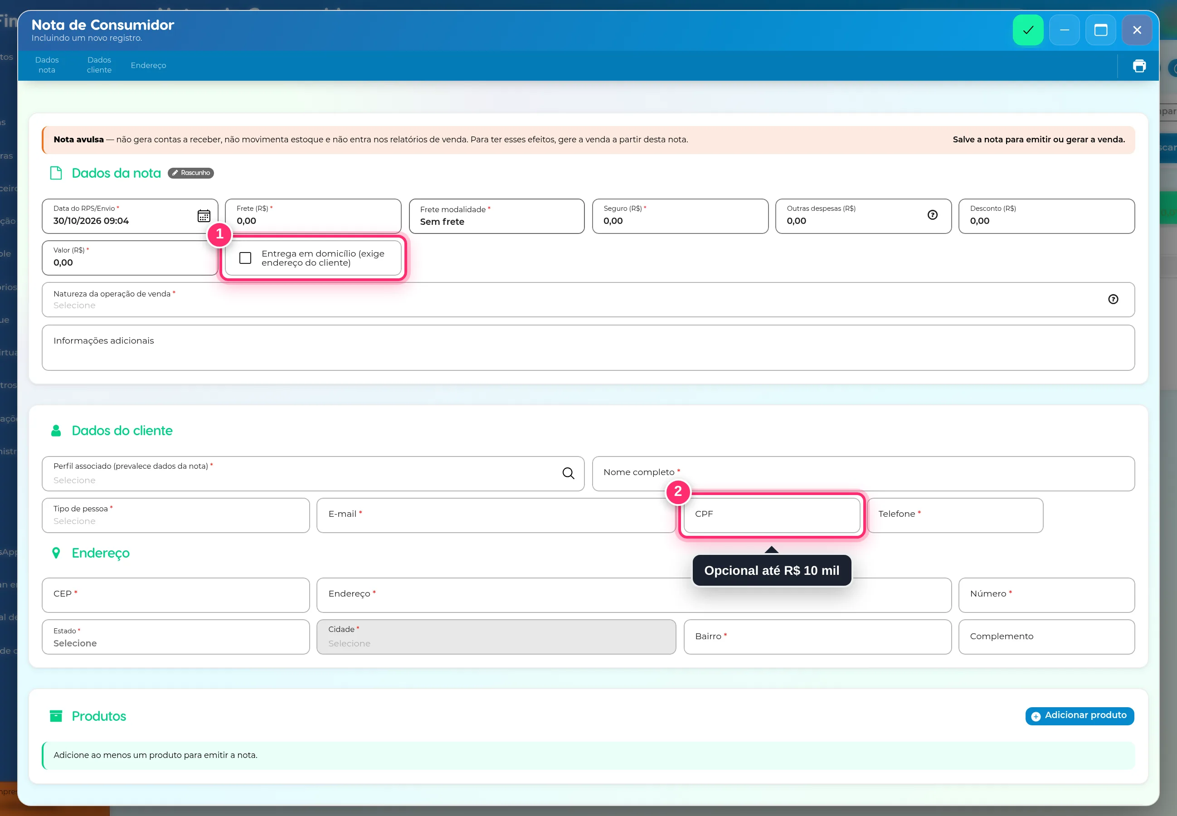The width and height of the screenshot is (1177, 816).
Task: Click the Rascunho status badge
Action: pos(191,173)
